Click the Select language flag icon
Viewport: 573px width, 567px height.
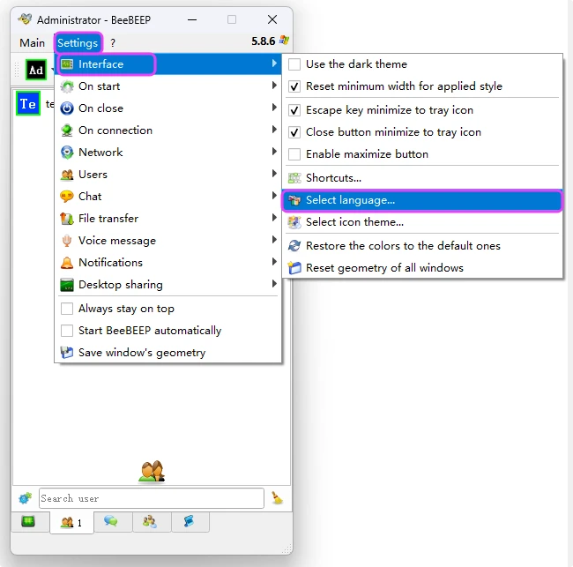pos(294,200)
